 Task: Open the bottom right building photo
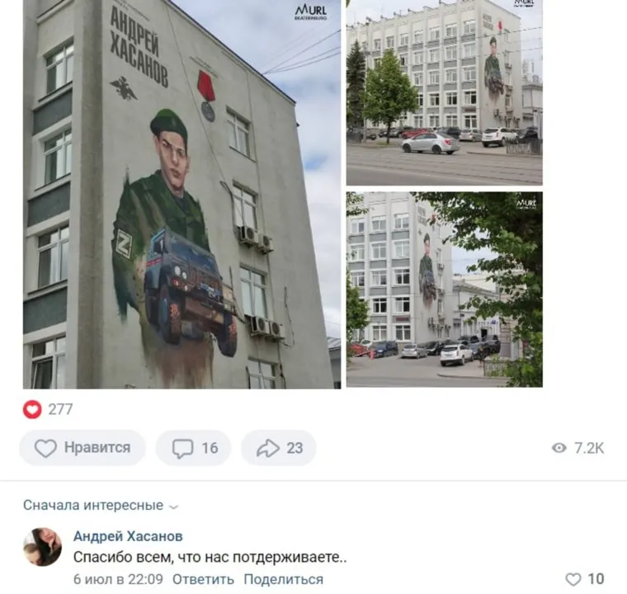(x=444, y=290)
